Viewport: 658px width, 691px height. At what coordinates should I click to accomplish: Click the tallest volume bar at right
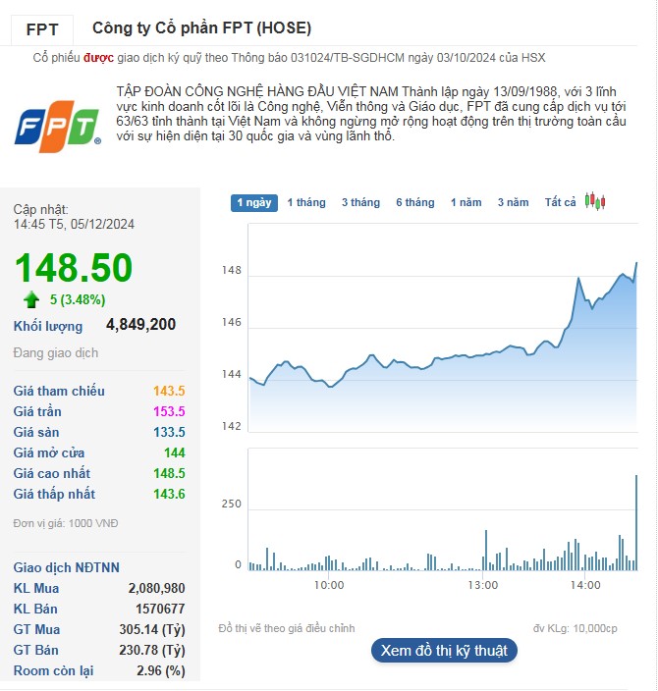pyautogui.click(x=636, y=520)
